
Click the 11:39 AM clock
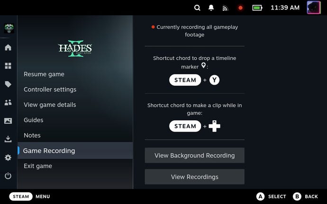click(285, 8)
